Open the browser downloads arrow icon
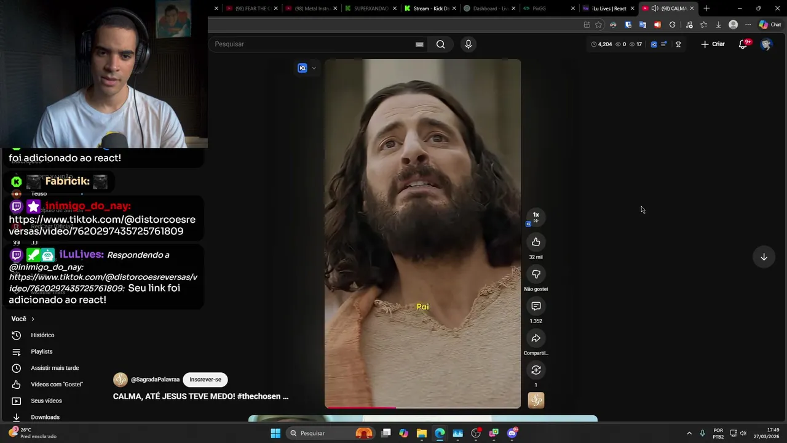 click(718, 25)
